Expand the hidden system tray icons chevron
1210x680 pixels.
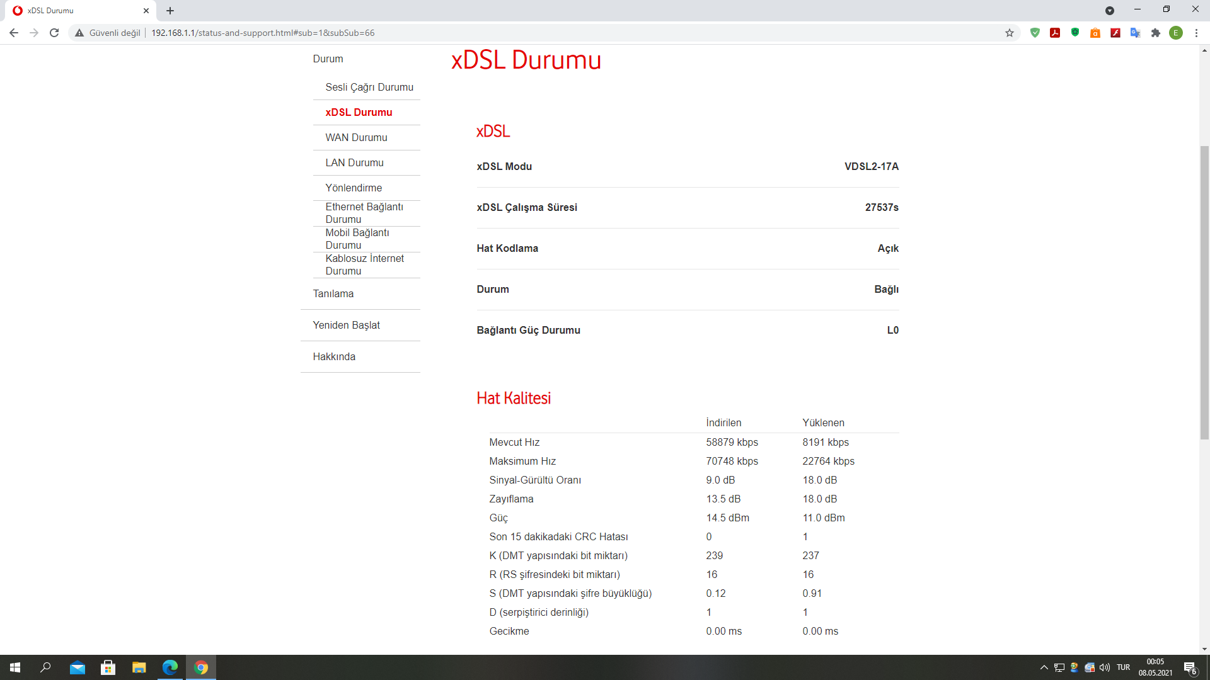(x=1044, y=667)
